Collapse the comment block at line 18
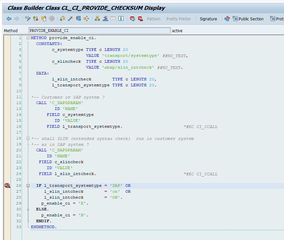This screenshot has width=284, height=240. [x=28, y=139]
